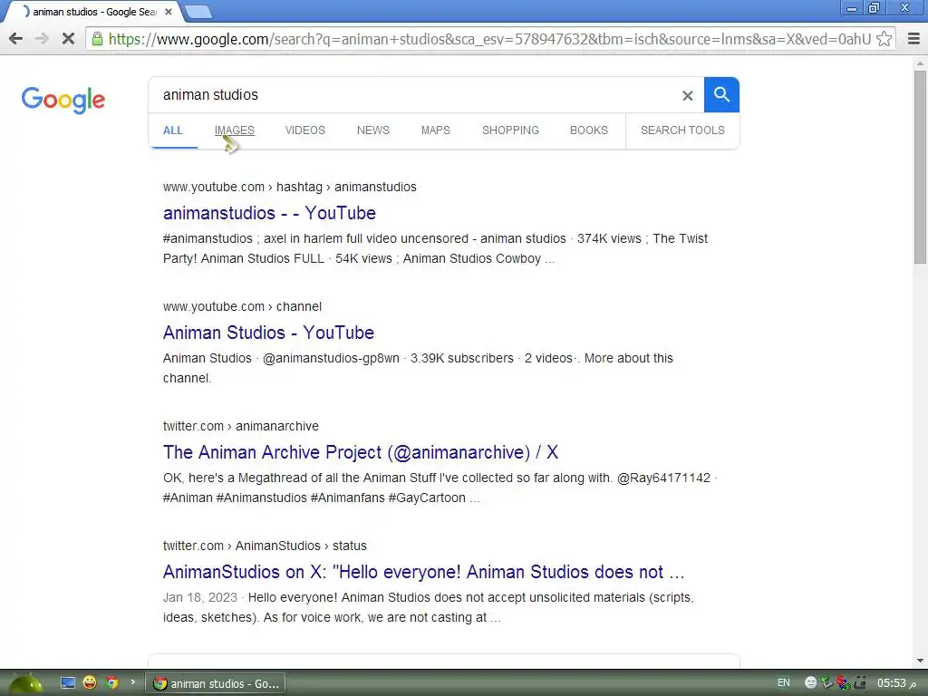
Task: Open the show desktop icon in taskbar
Action: (68, 683)
